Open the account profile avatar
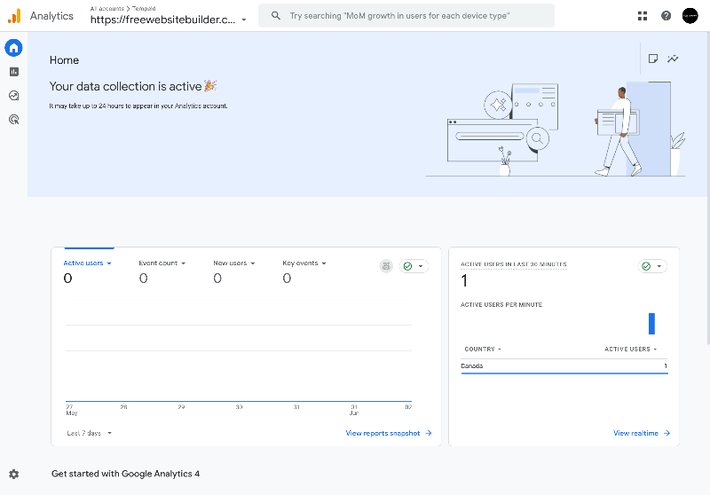 click(x=690, y=16)
